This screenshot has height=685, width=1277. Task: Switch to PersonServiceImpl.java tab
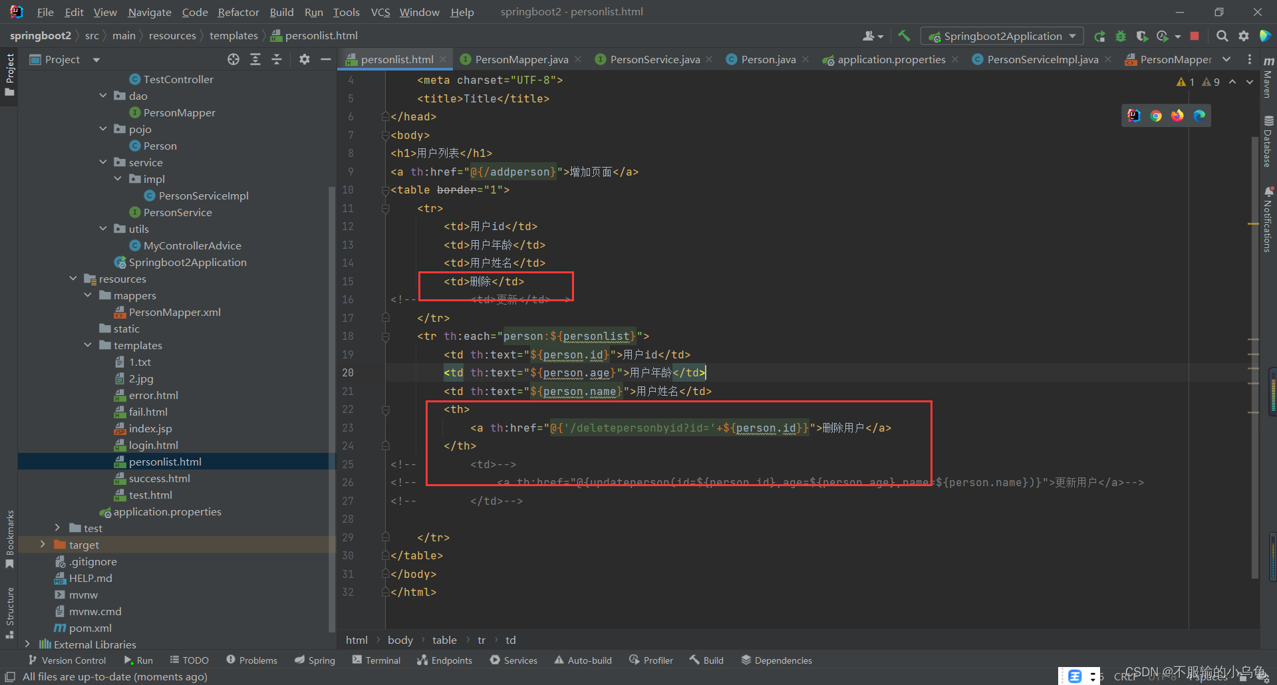point(1043,59)
